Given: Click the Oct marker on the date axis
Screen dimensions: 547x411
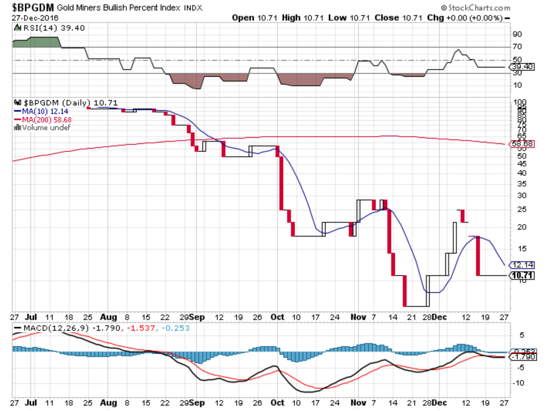Looking at the screenshot, I should [x=278, y=317].
